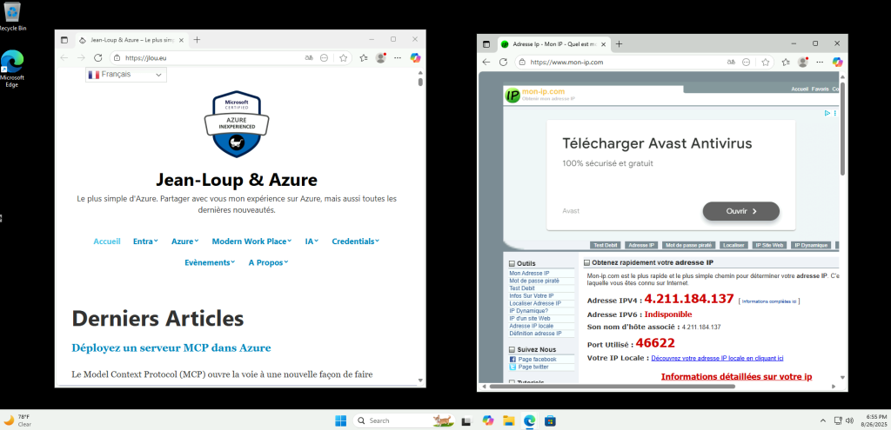Viewport: 891px width, 430px height.
Task: Select Mot de passe piraté tab
Action: point(688,245)
